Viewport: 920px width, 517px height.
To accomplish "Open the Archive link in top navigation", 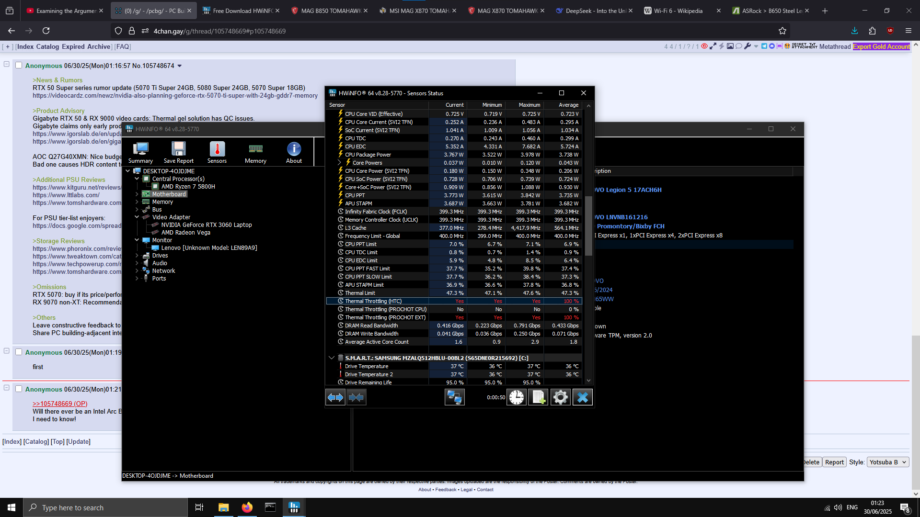I will 99,46.
